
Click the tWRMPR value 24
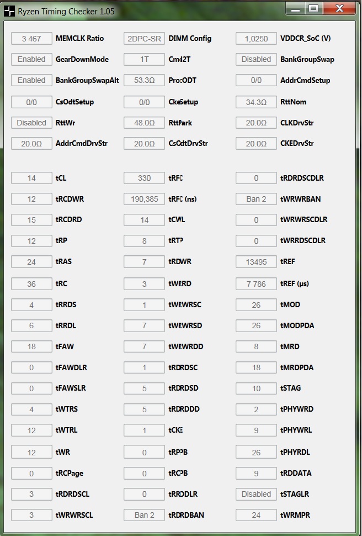tap(256, 515)
